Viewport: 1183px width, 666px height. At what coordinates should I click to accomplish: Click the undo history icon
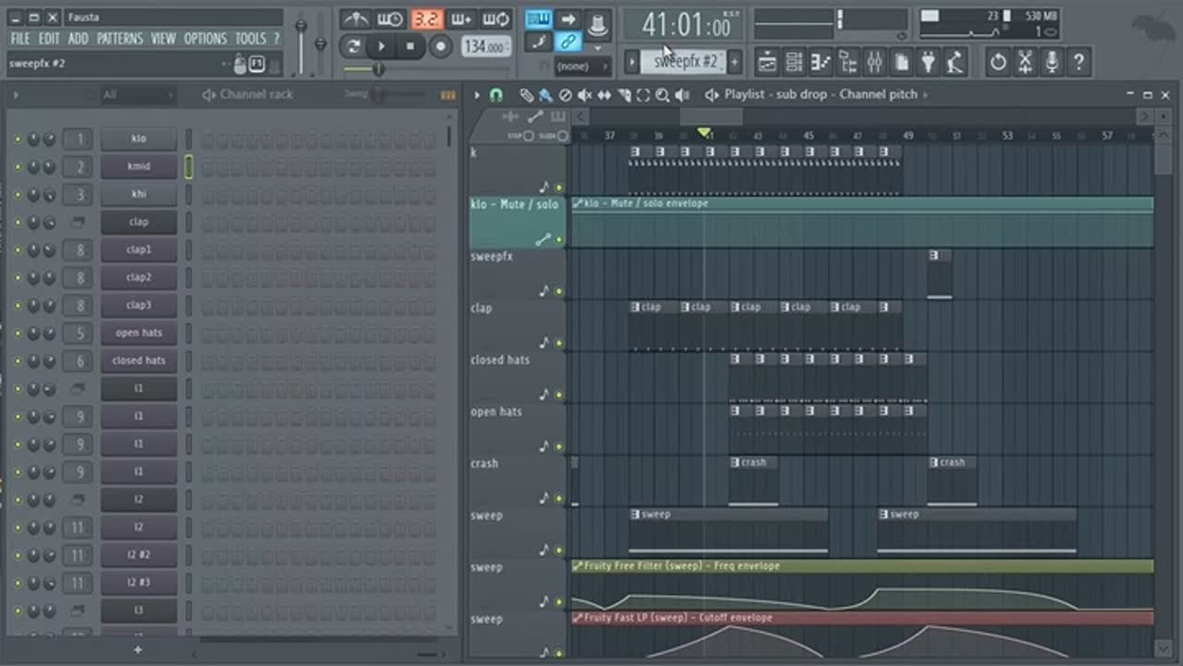[x=998, y=62]
